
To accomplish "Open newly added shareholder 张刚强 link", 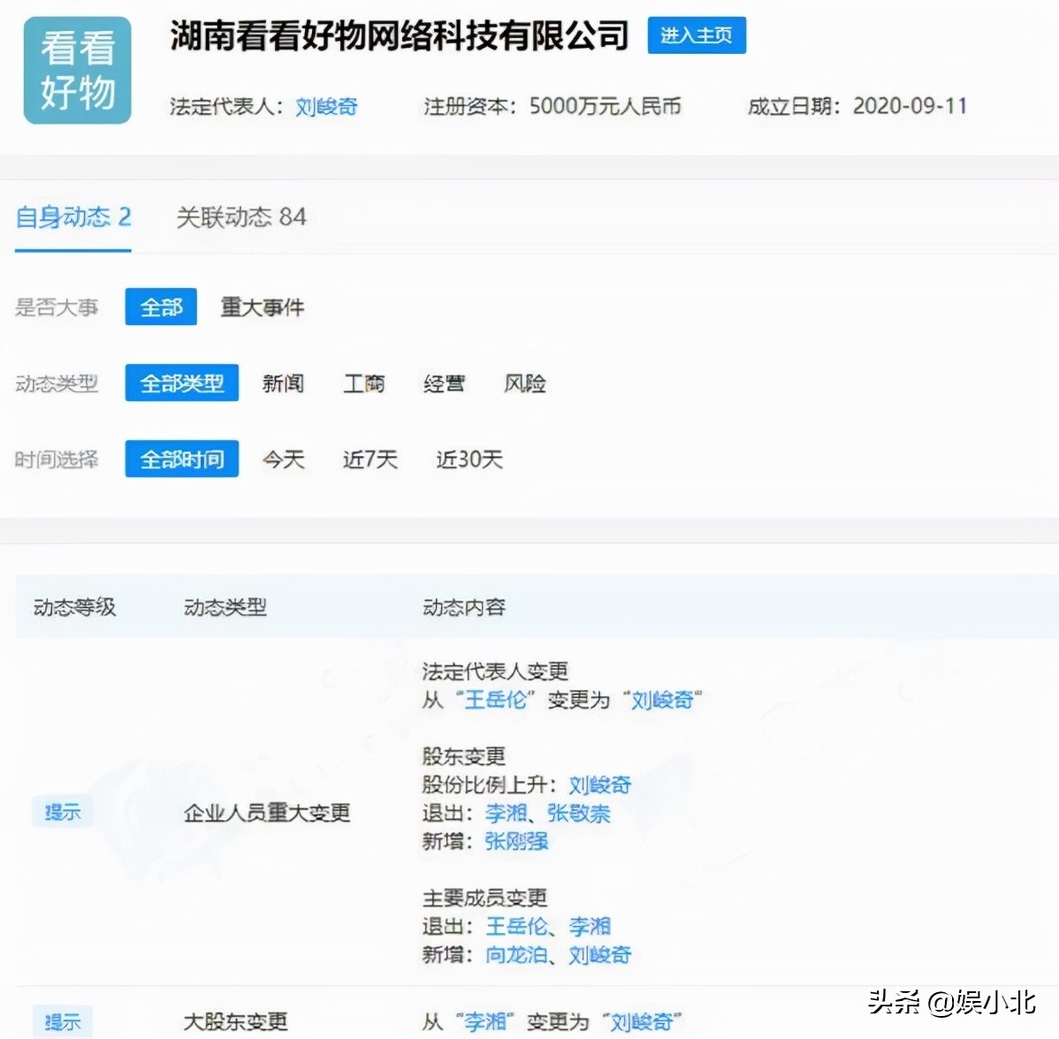I will pyautogui.click(x=516, y=841).
